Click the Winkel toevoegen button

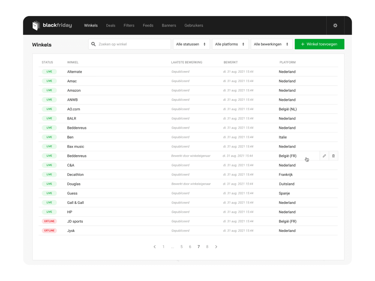coord(319,44)
